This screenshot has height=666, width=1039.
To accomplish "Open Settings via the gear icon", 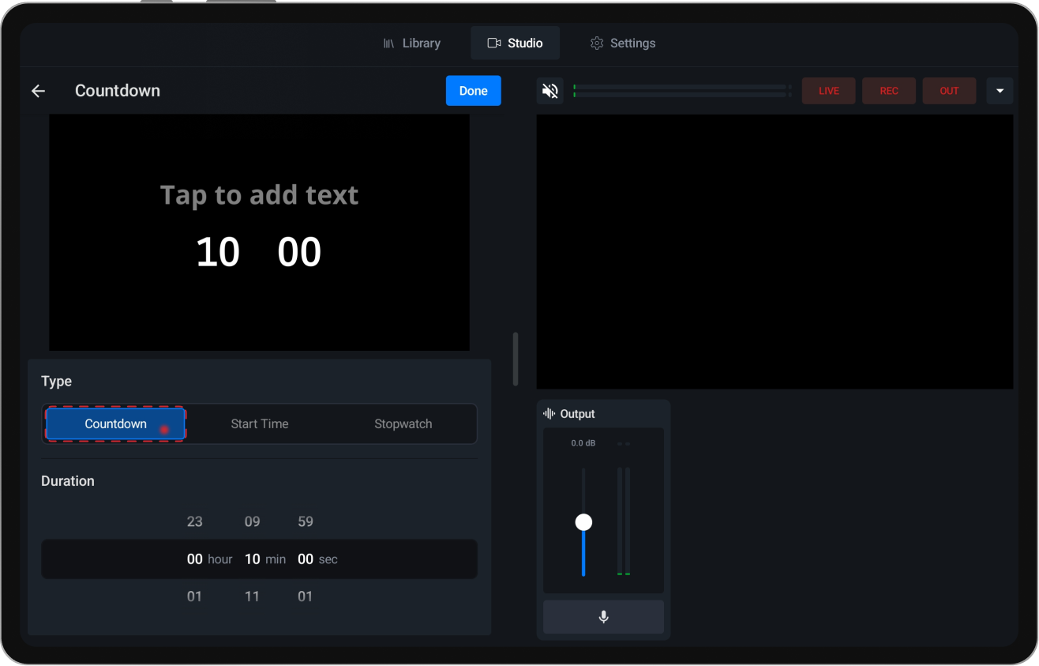I will [597, 43].
